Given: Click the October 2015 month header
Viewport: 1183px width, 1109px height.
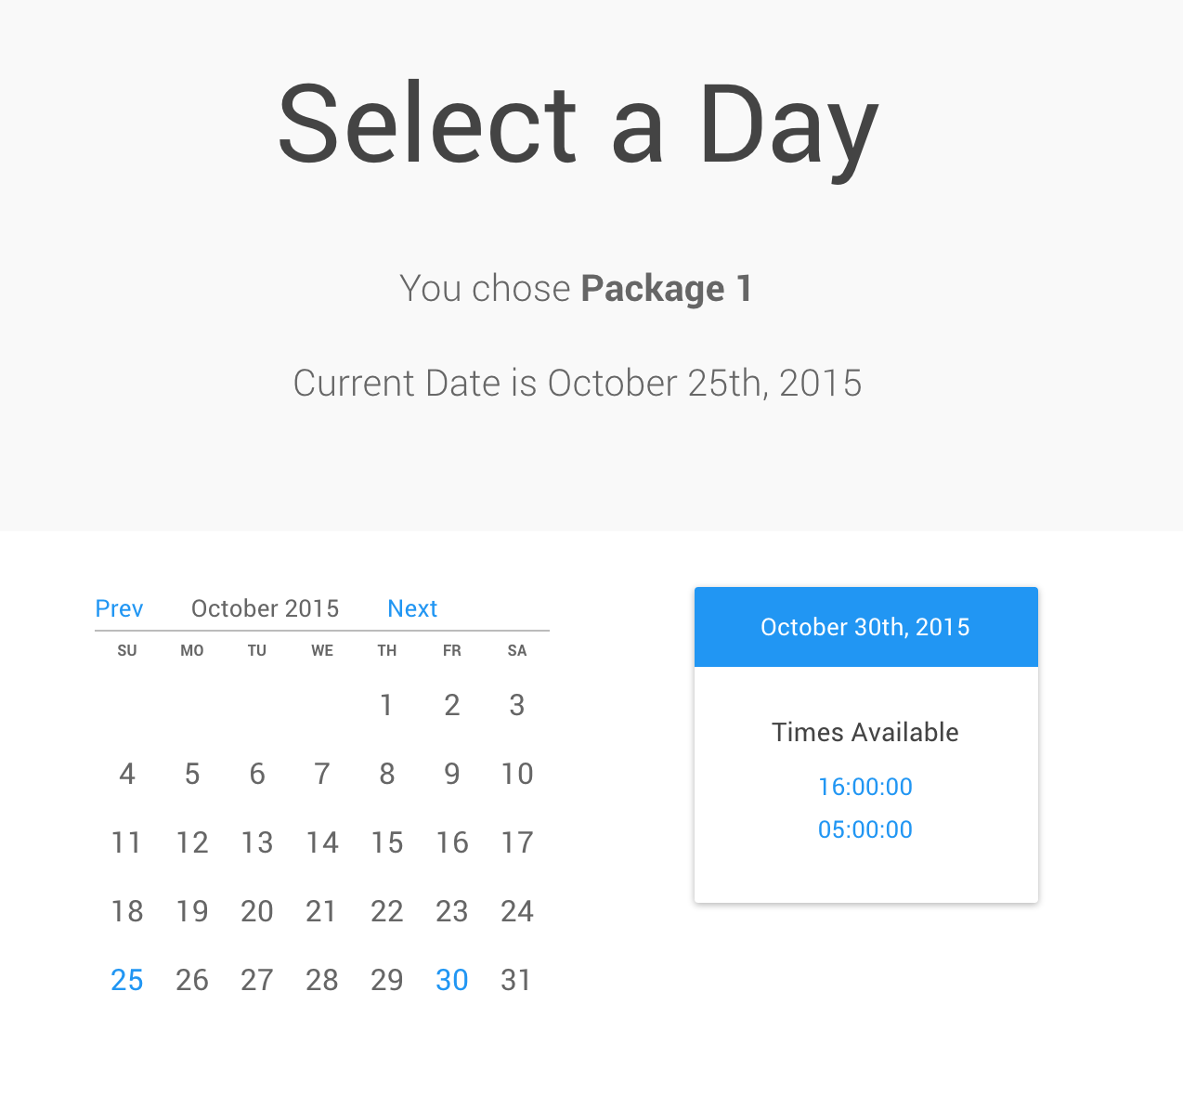Looking at the screenshot, I should click(265, 608).
